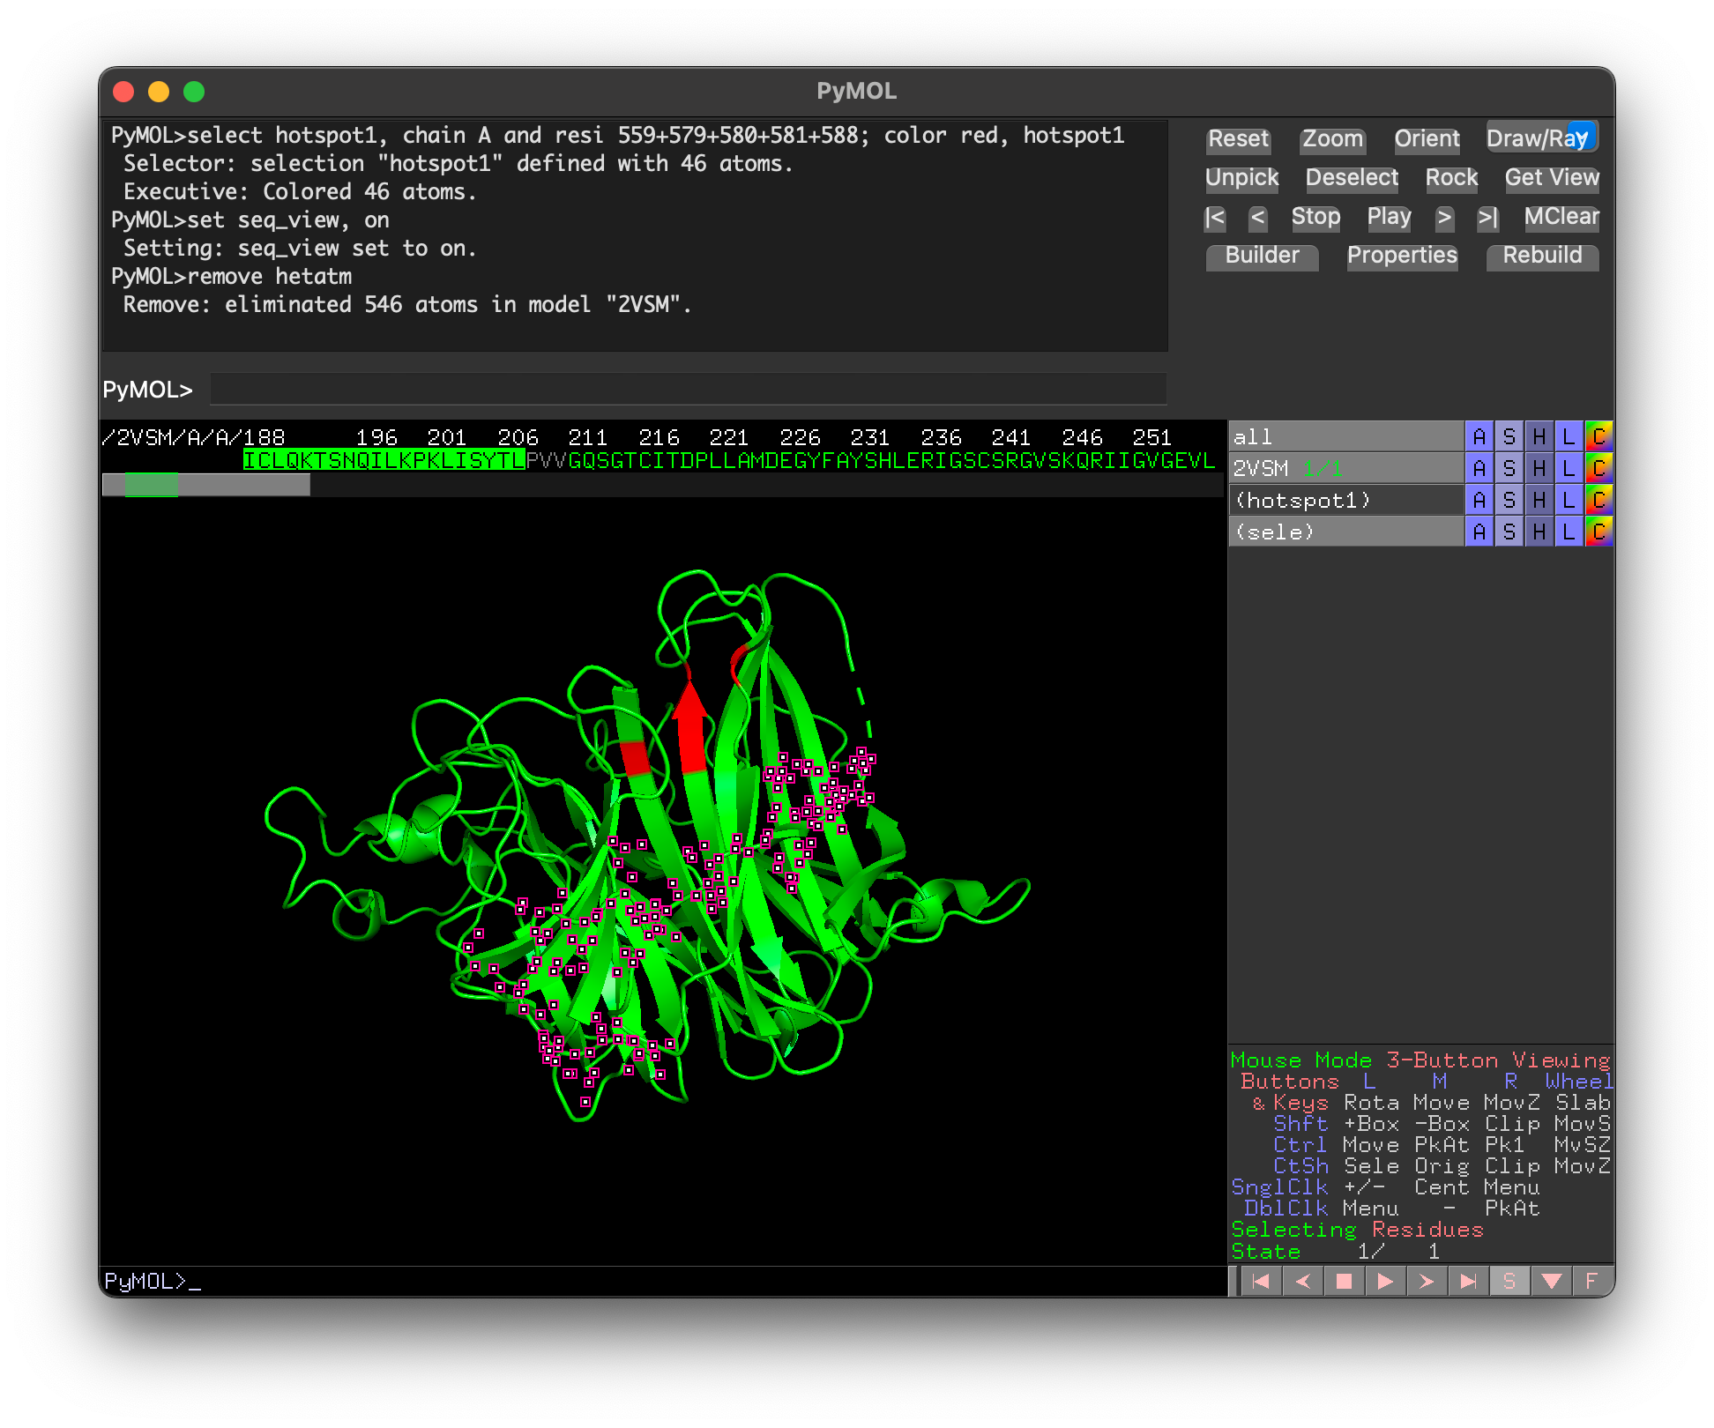
Task: Open the Action menu for 2VSM
Action: click(1479, 468)
